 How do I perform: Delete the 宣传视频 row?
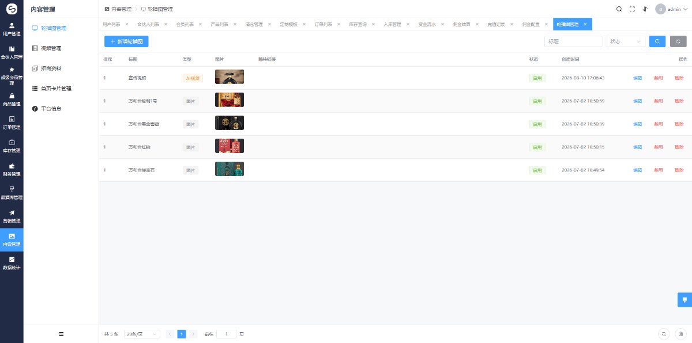point(679,78)
